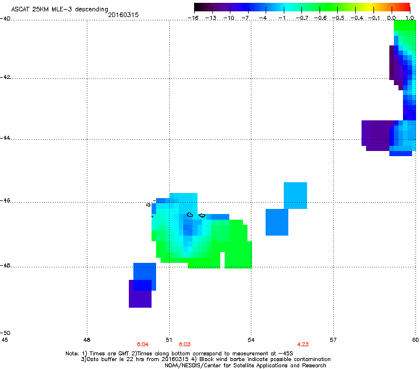
Task: Click the color bar label "-0.1"
Action: click(374, 18)
